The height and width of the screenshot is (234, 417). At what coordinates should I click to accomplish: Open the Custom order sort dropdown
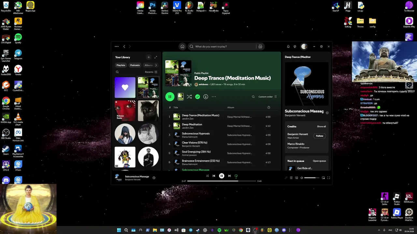click(267, 97)
